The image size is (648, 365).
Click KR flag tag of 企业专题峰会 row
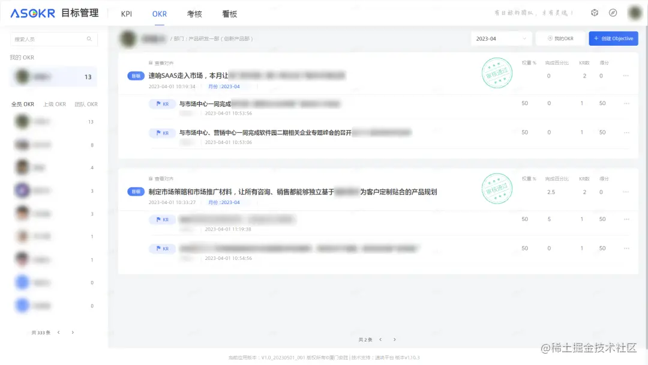[162, 133]
